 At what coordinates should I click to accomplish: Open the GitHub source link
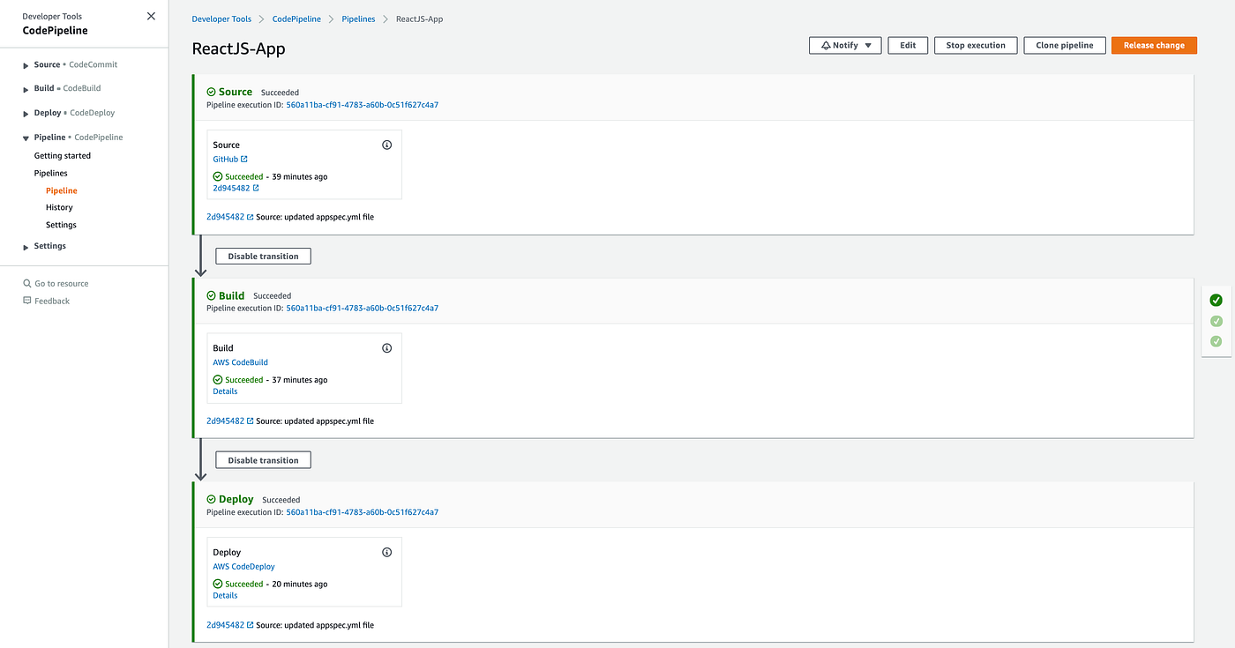coord(230,160)
